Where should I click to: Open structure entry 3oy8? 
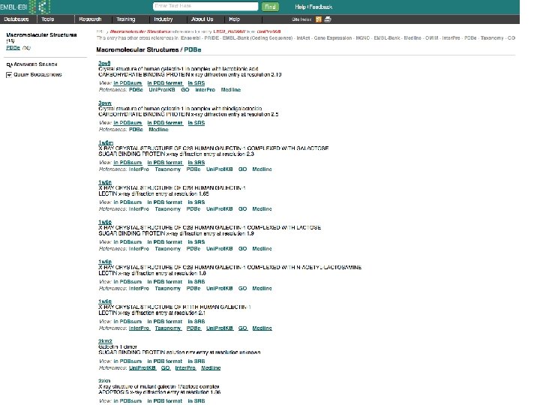(104, 63)
